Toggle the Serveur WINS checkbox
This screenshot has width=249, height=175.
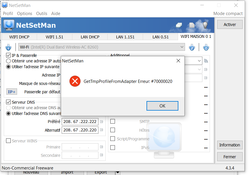point(8,141)
